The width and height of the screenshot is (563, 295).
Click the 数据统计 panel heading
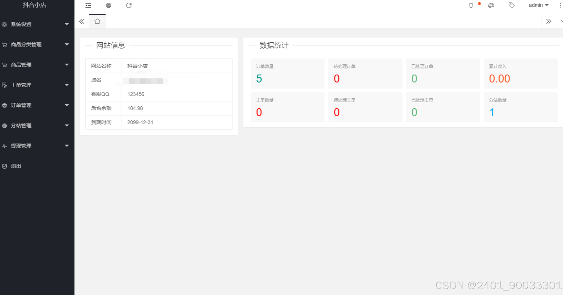(x=274, y=45)
